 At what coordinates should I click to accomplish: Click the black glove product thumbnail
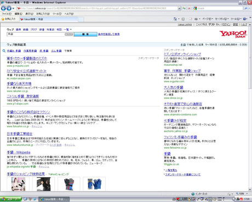(x=43, y=184)
